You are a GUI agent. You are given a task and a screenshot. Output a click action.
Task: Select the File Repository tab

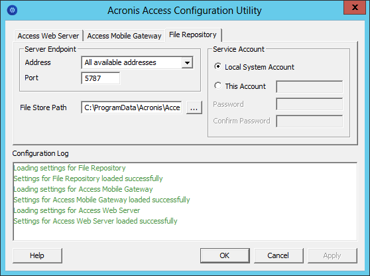tap(193, 34)
